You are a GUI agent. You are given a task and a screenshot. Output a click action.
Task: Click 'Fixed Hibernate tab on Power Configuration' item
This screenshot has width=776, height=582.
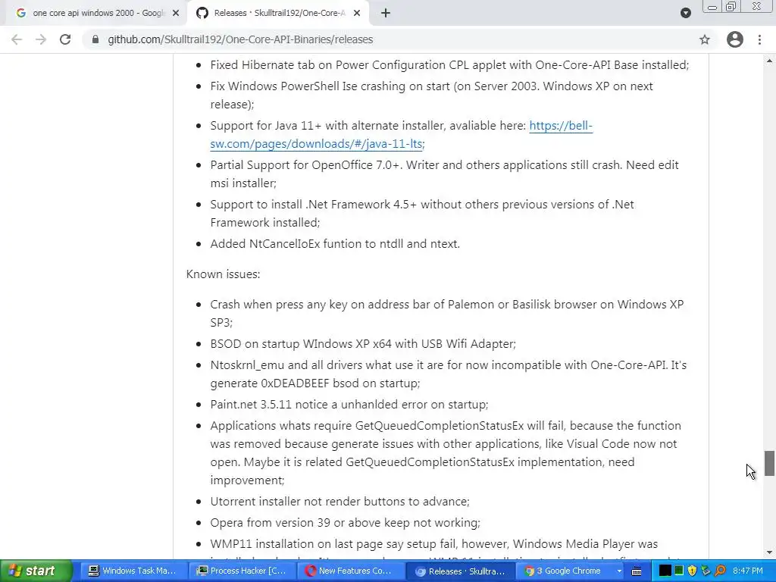click(450, 65)
